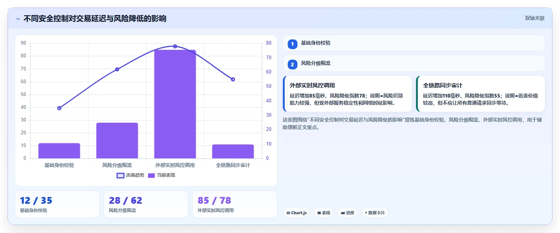The height and width of the screenshot is (233, 560).
Task: Click the trend line point above 风险分级限流
Action: pos(117,69)
